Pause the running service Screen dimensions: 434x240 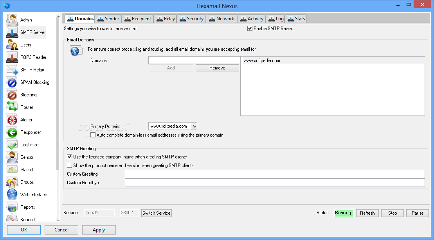[x=418, y=213]
